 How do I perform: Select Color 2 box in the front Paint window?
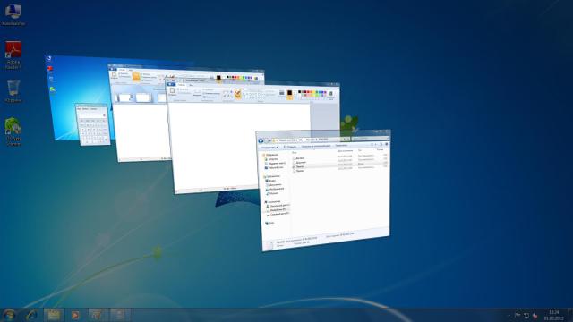295,94
